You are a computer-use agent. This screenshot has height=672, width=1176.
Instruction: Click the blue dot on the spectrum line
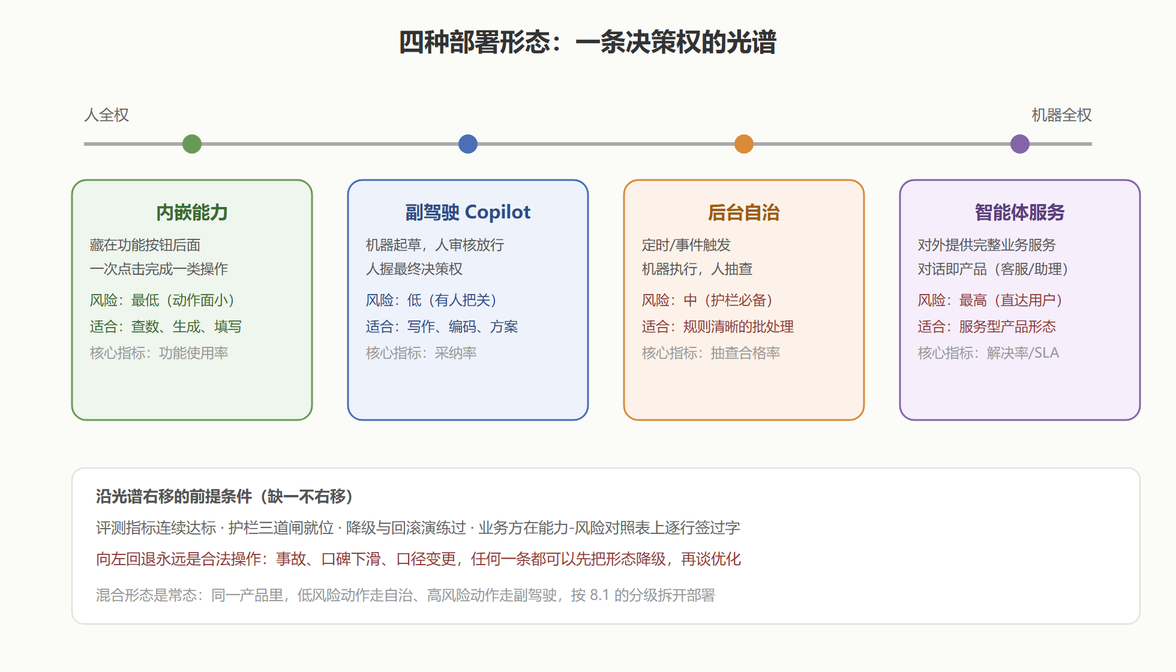468,144
